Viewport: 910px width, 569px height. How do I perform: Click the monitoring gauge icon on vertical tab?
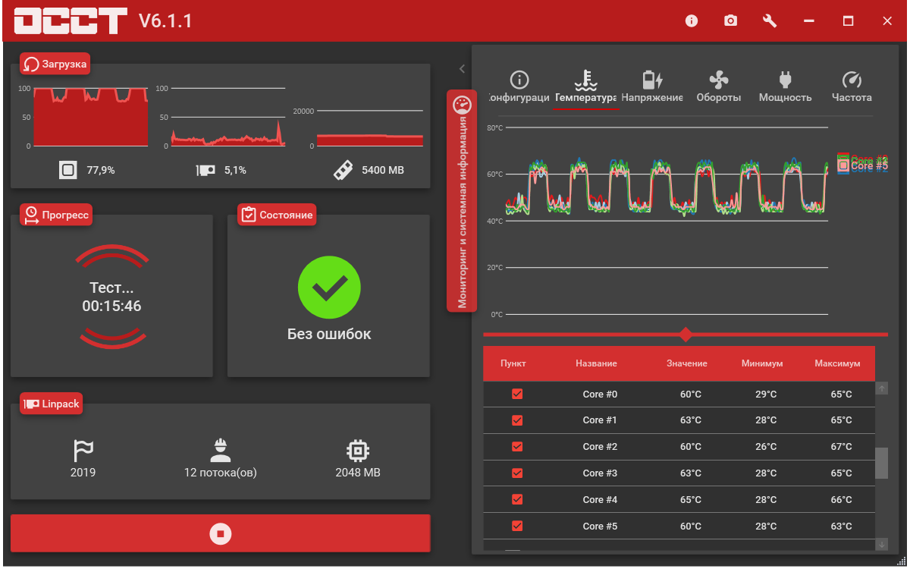[x=462, y=105]
